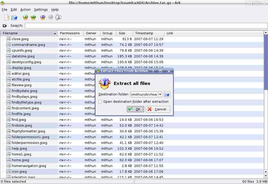Click the Destination folder path field
Screen dimensions: 268x184
(x=144, y=94)
